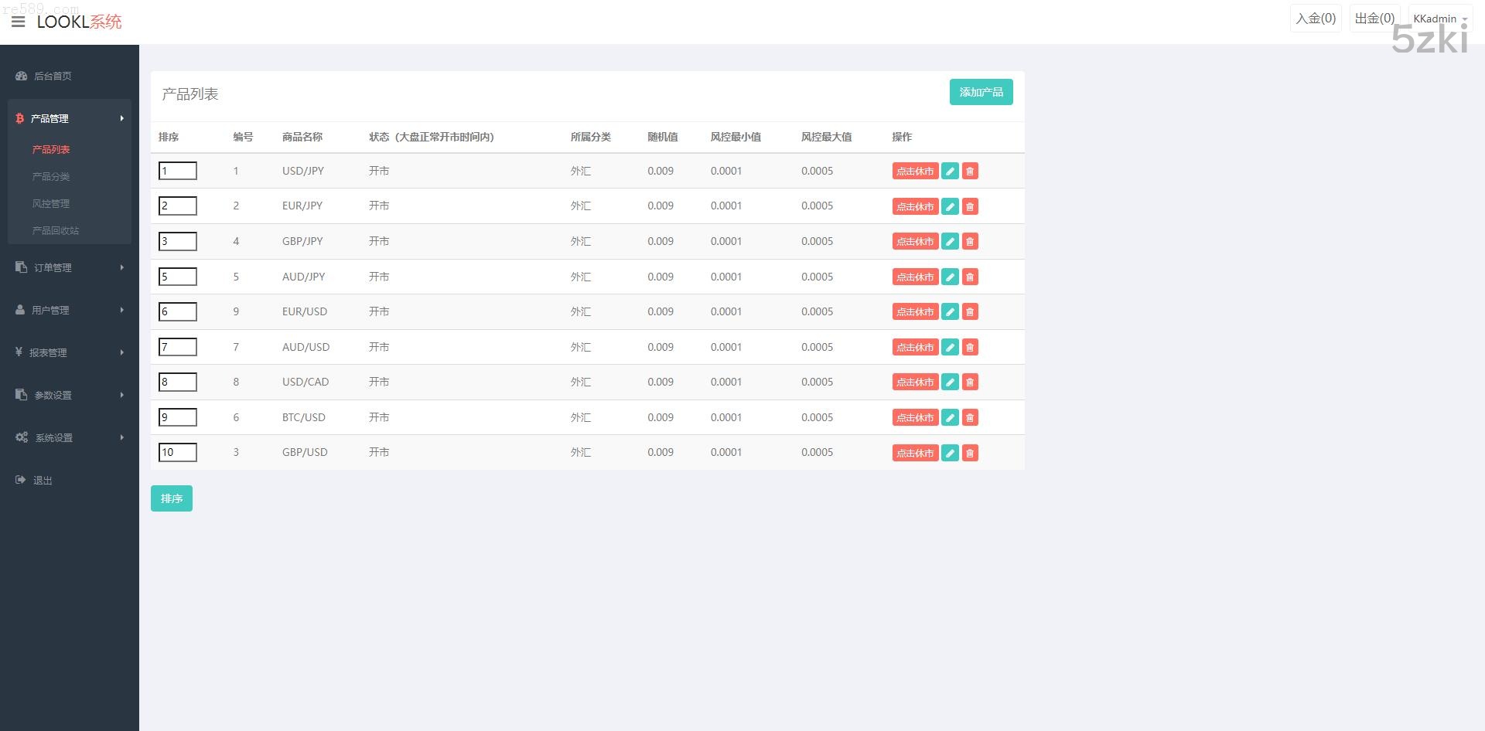Screen dimensions: 1485x731
Task: Switch USD/JPY market off using 点击休市
Action: click(x=915, y=172)
